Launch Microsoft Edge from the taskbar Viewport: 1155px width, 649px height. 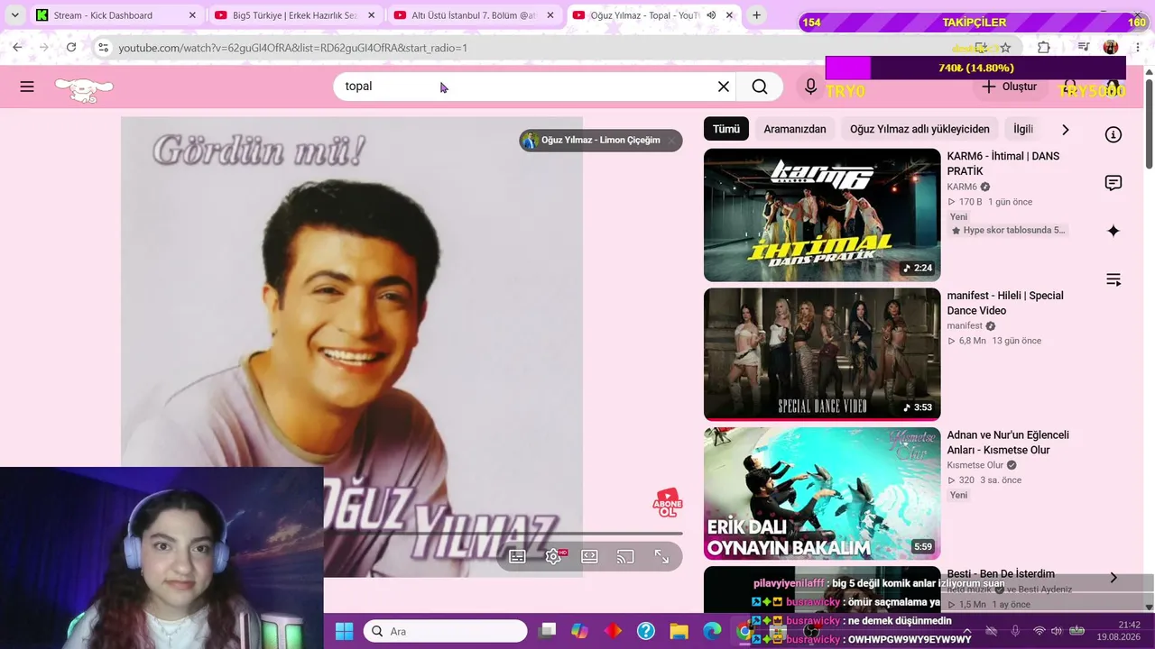tap(712, 631)
